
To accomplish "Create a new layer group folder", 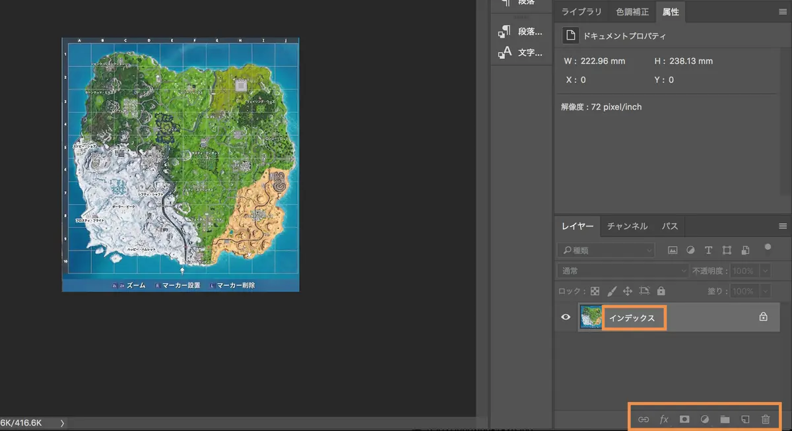I will pos(725,419).
